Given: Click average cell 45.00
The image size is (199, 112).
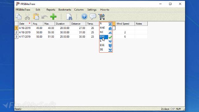Looking at the screenshot, I should tap(37, 28).
